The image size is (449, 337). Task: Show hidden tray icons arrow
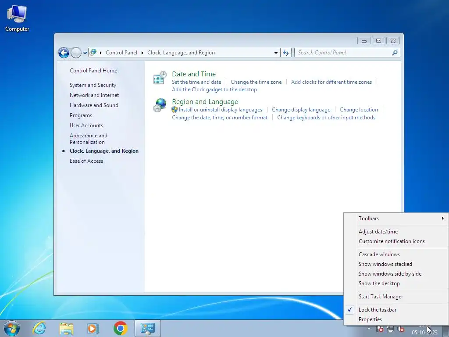click(369, 329)
